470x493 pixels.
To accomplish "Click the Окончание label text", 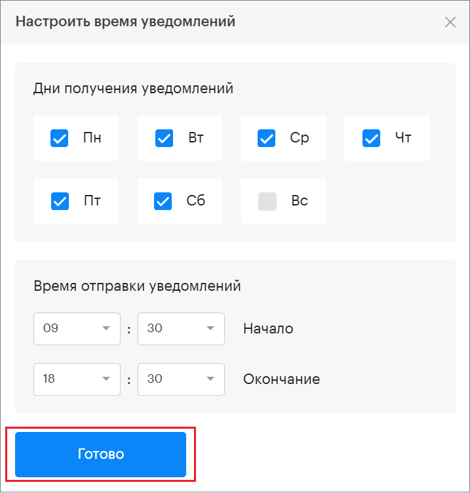I will tap(281, 379).
